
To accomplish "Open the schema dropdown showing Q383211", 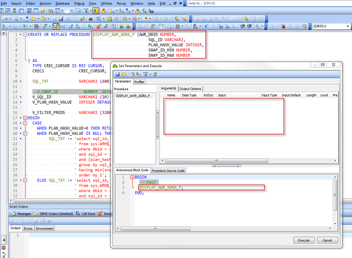I will [348, 26].
